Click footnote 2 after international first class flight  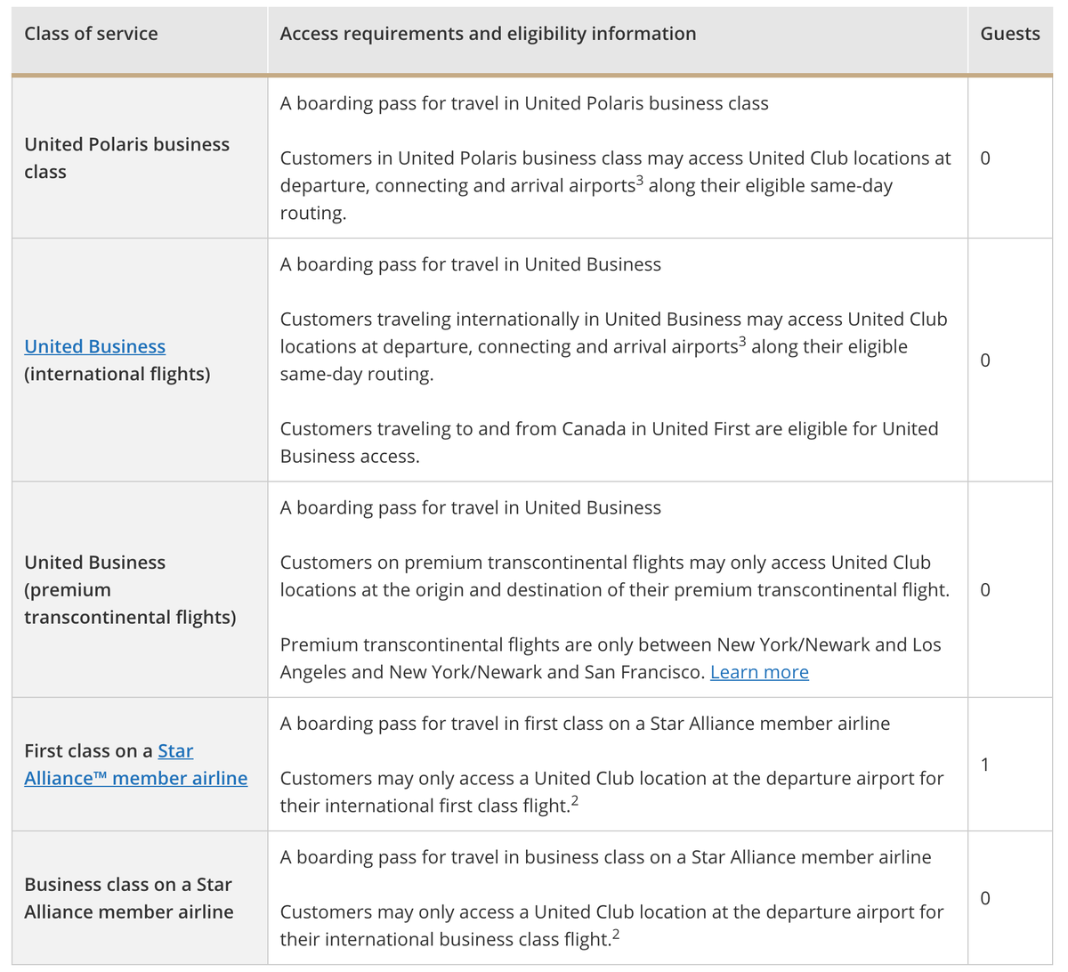click(575, 801)
